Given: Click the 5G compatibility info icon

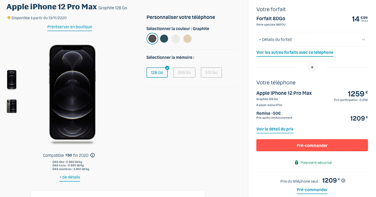Looking at the screenshot, I should (93, 155).
